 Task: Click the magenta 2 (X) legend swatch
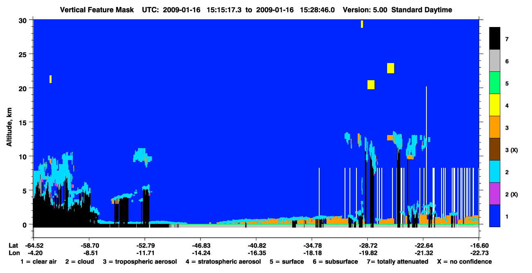495,194
